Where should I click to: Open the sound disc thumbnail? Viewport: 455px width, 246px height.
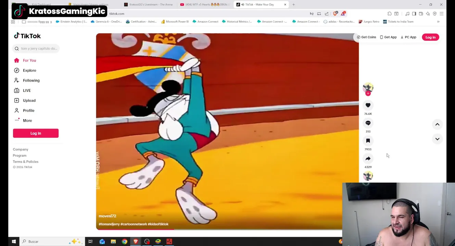368,176
